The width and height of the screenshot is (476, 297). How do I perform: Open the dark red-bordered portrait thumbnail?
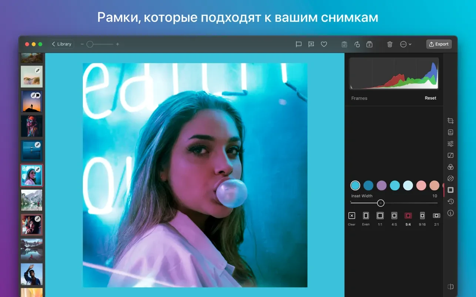[32, 225]
